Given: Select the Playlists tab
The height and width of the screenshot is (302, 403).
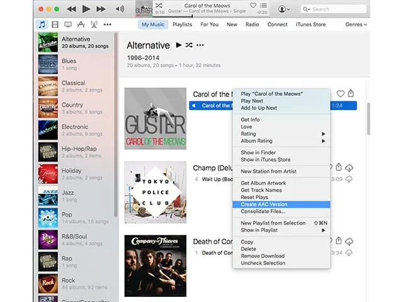Looking at the screenshot, I should pyautogui.click(x=182, y=25).
